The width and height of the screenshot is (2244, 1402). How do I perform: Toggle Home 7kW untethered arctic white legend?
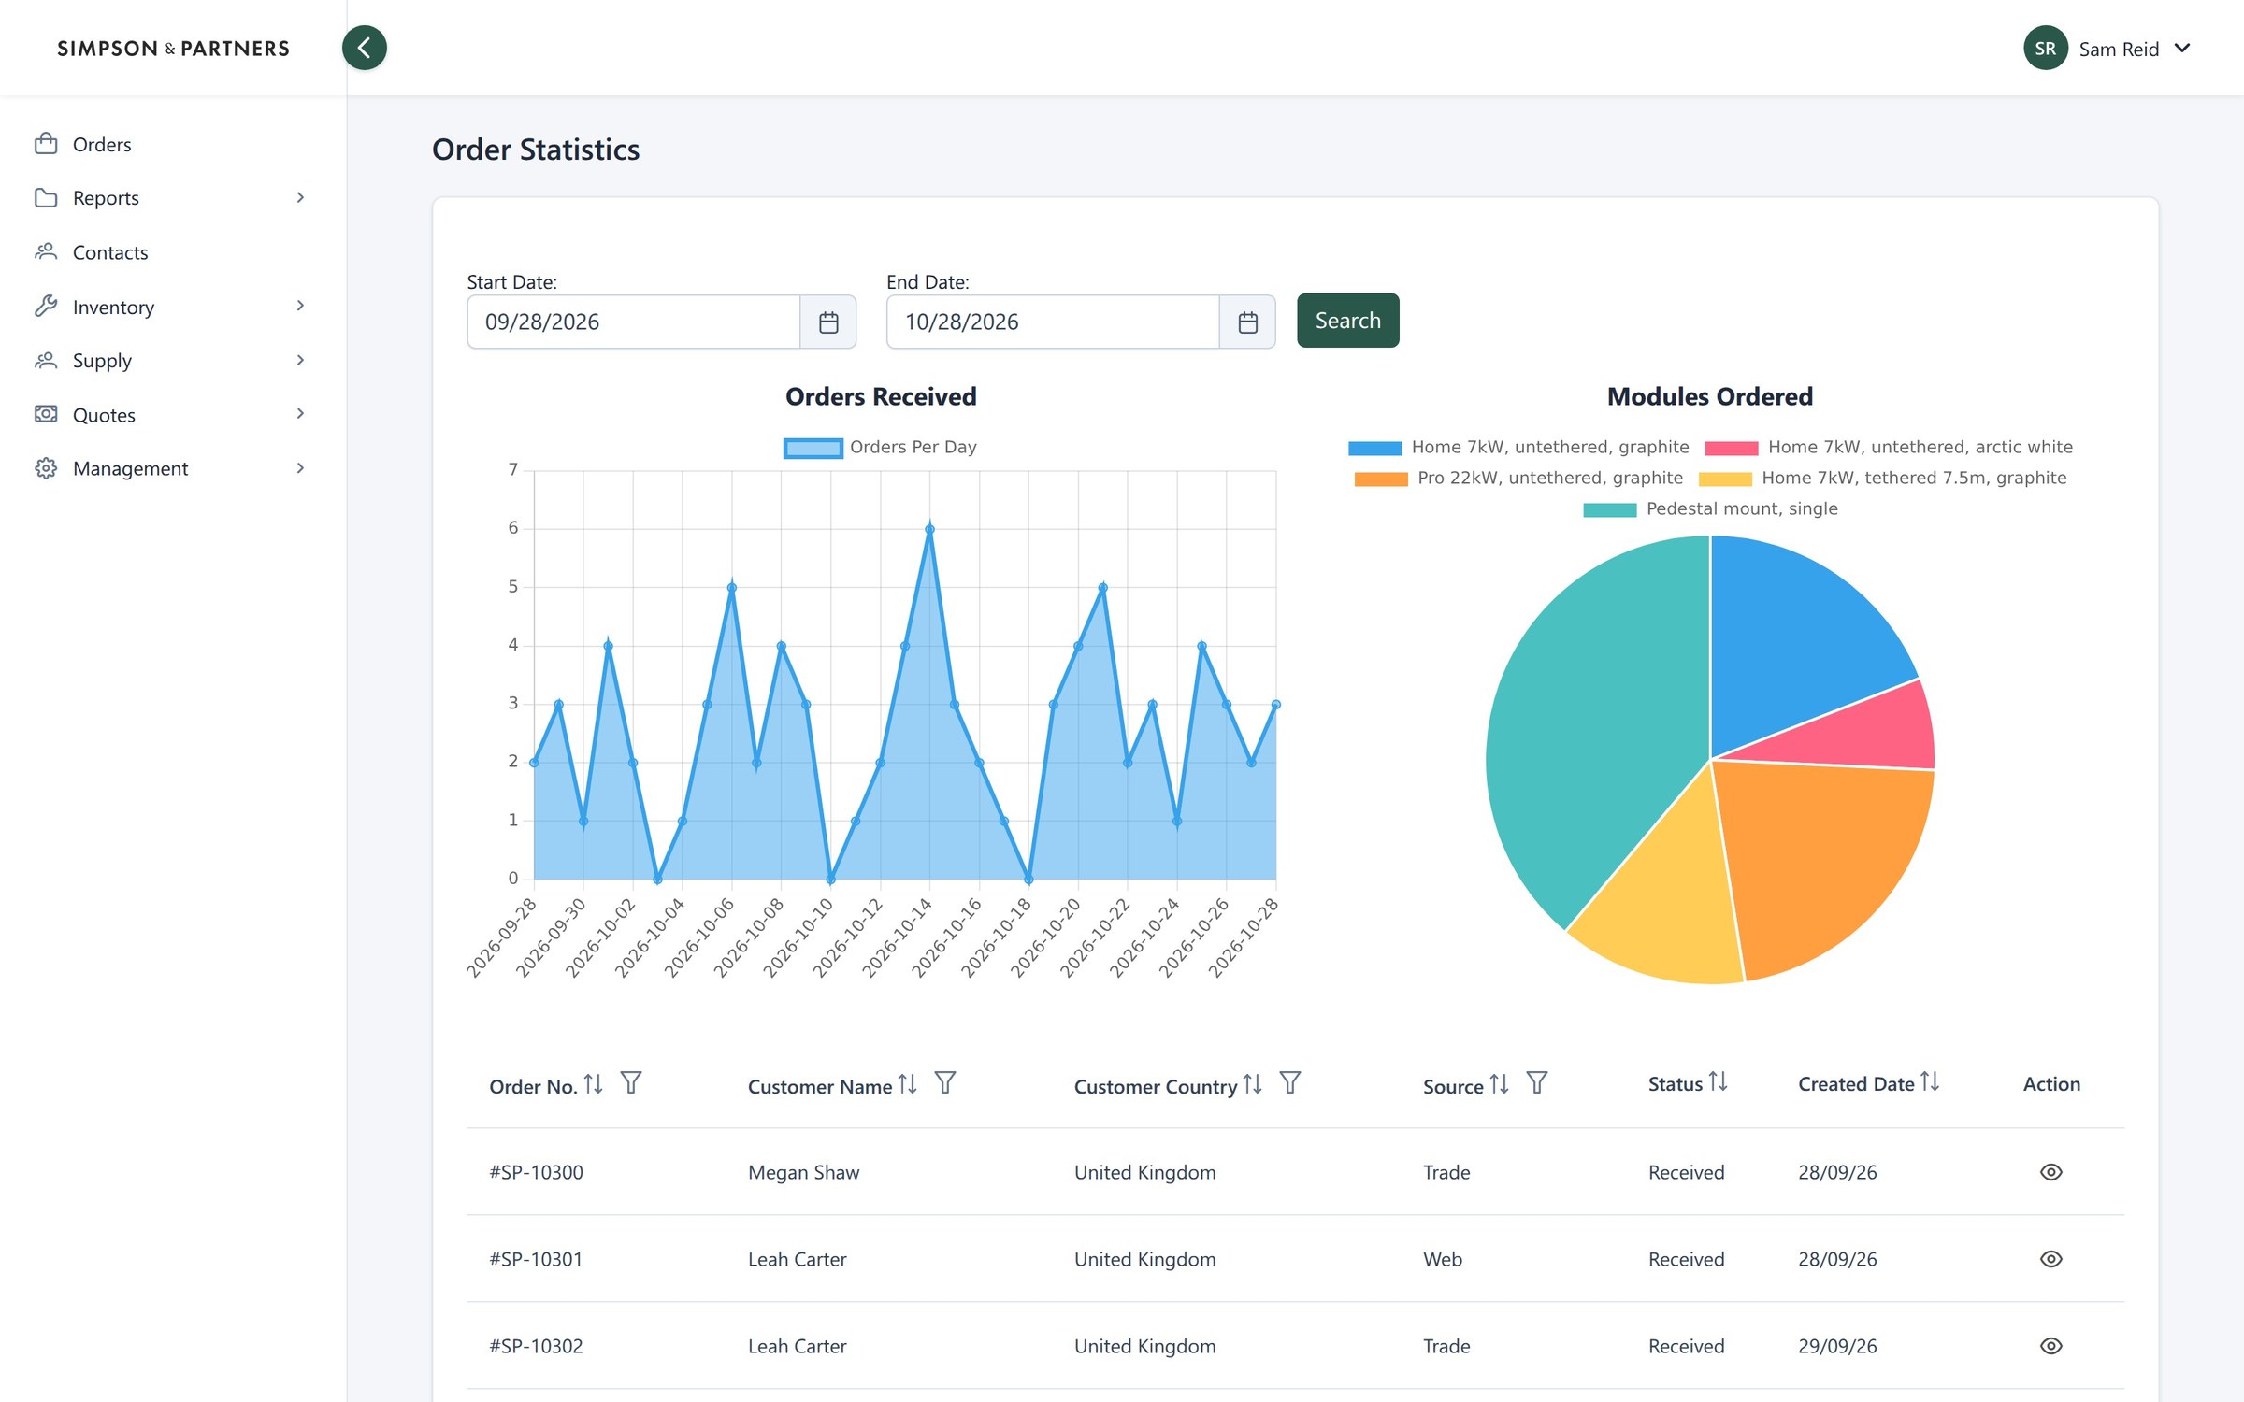pos(1889,448)
